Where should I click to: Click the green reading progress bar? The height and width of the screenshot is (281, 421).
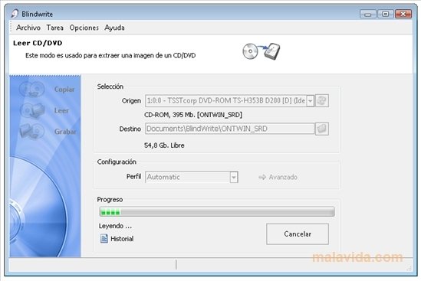[217, 211]
